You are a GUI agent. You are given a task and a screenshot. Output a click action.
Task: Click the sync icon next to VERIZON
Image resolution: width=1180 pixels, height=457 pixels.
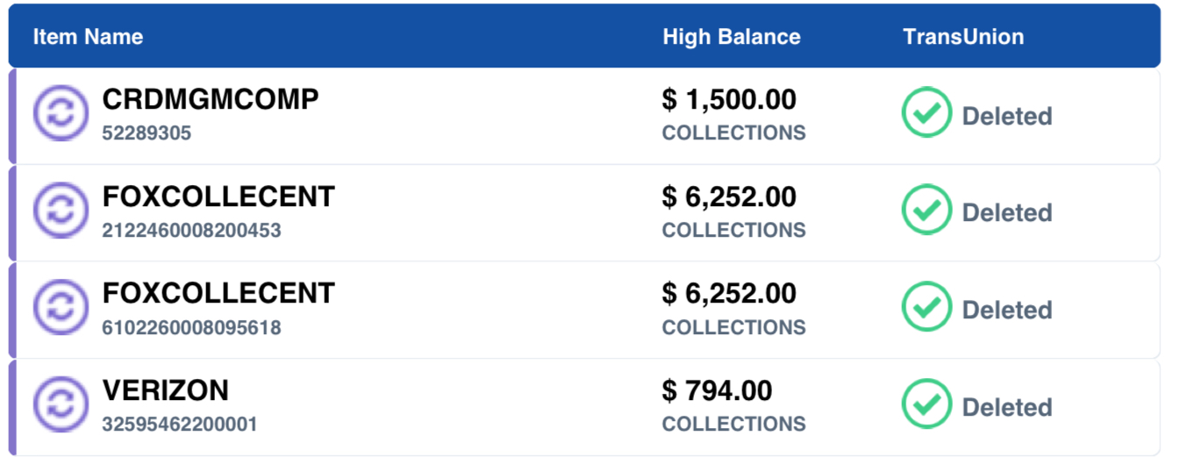[x=61, y=405]
